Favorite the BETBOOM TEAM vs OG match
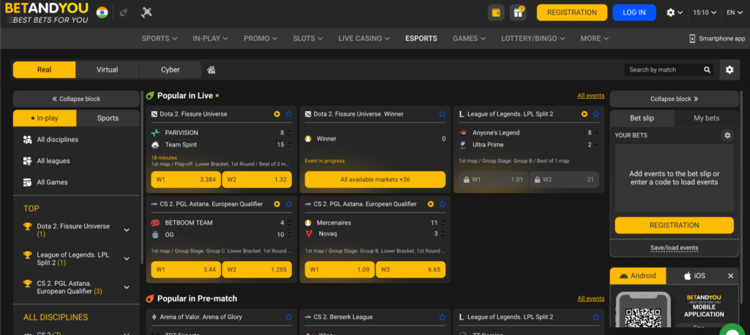This screenshot has width=750, height=335. coord(289,204)
